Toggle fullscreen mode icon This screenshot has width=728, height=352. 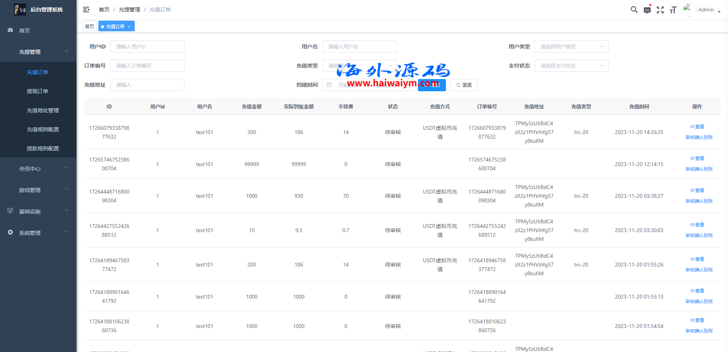pos(660,10)
